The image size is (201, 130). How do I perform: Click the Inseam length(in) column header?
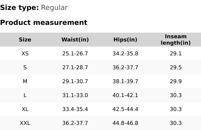[176, 40]
